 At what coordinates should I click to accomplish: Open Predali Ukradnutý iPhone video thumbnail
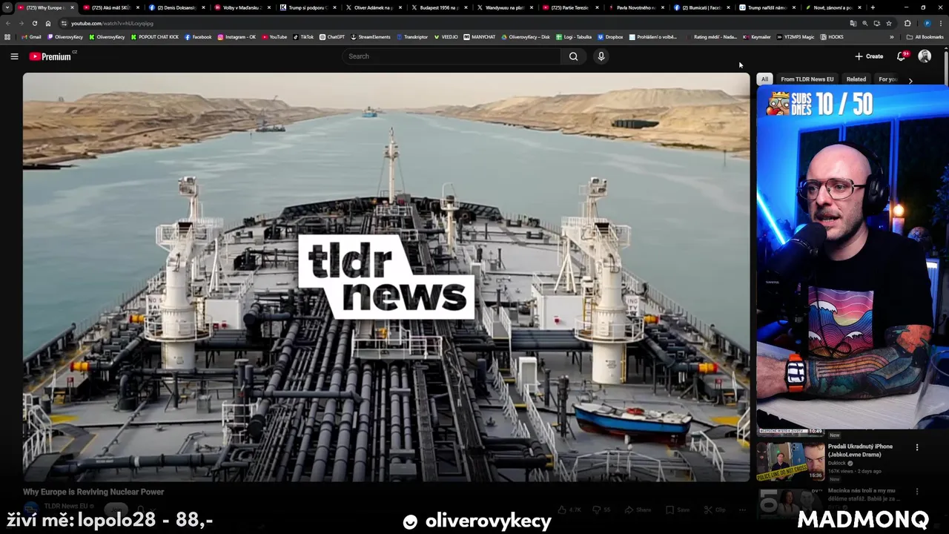[x=790, y=462]
